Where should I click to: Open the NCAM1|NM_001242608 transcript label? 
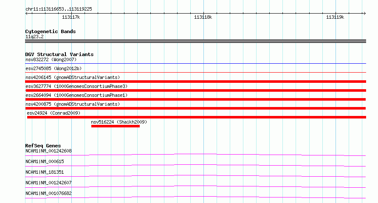tap(48, 151)
